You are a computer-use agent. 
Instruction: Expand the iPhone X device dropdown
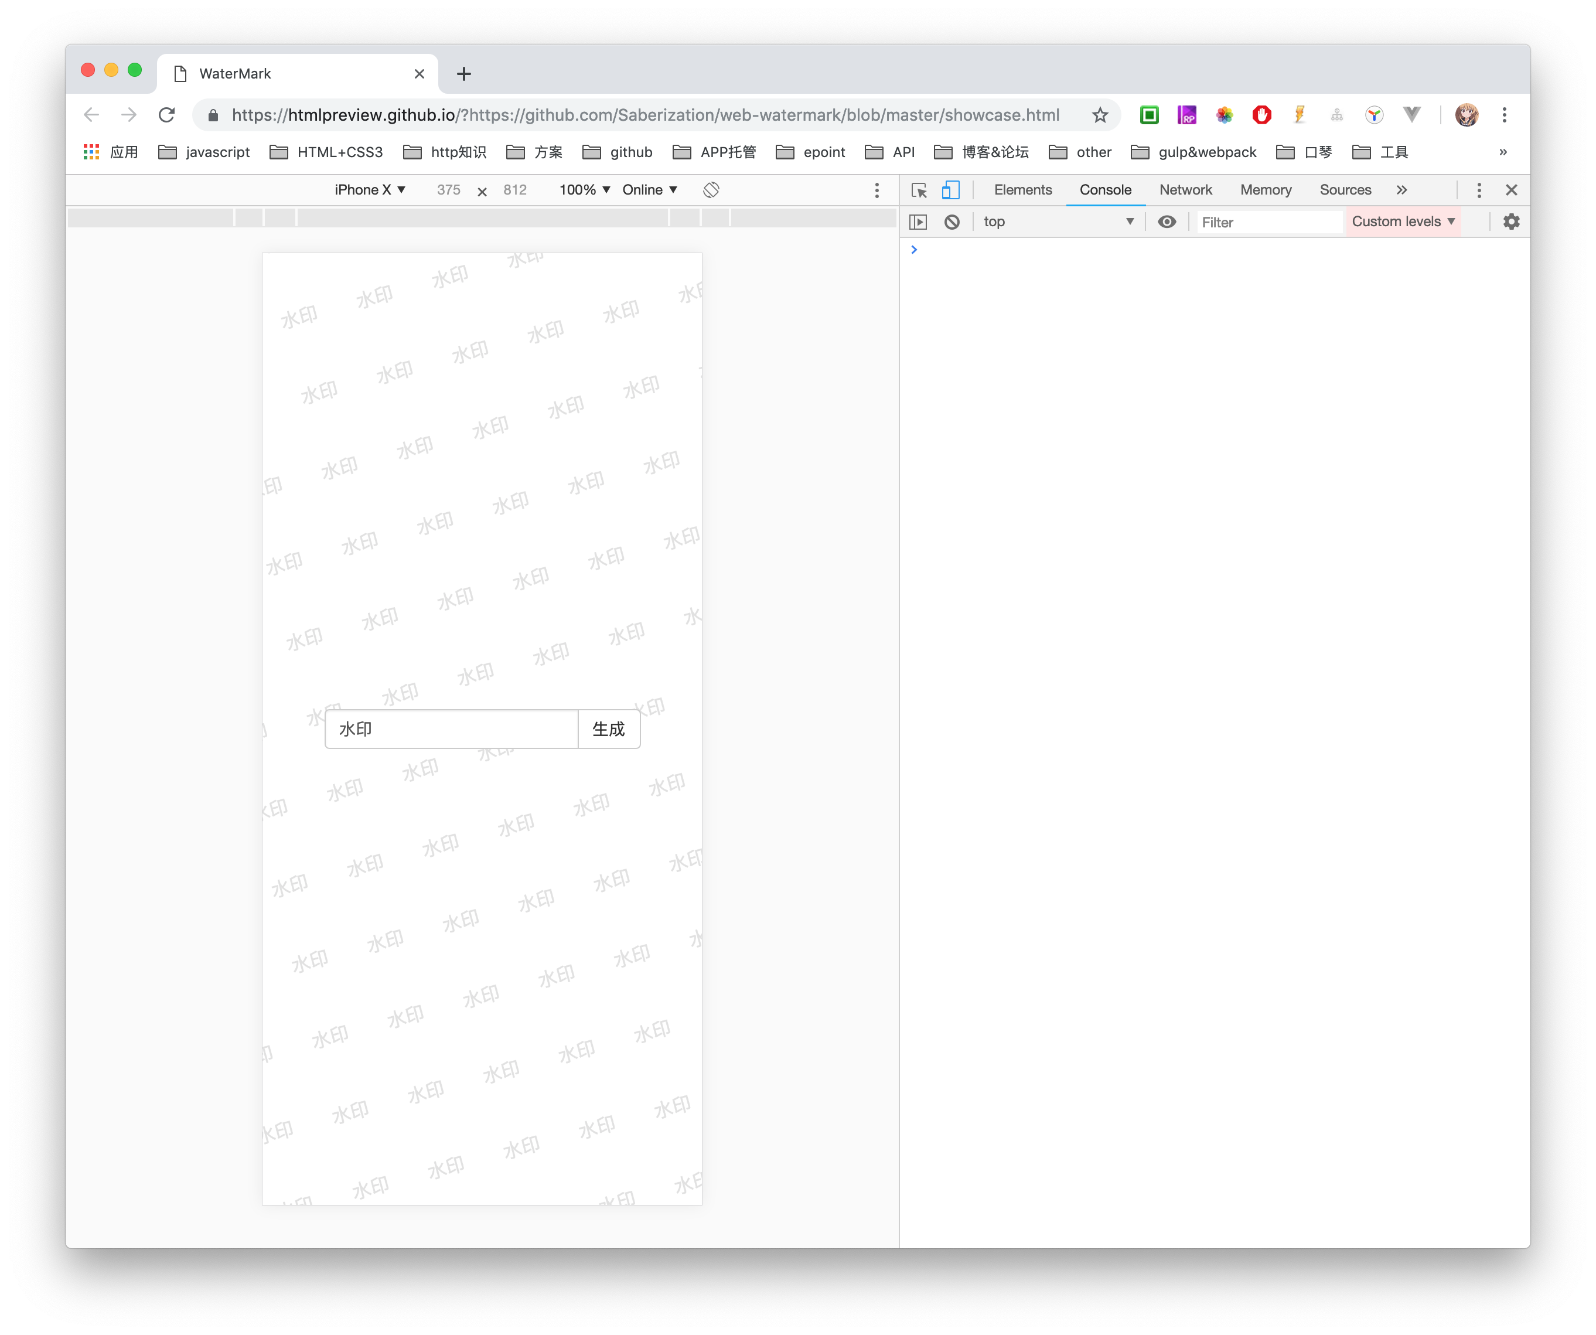tap(370, 190)
